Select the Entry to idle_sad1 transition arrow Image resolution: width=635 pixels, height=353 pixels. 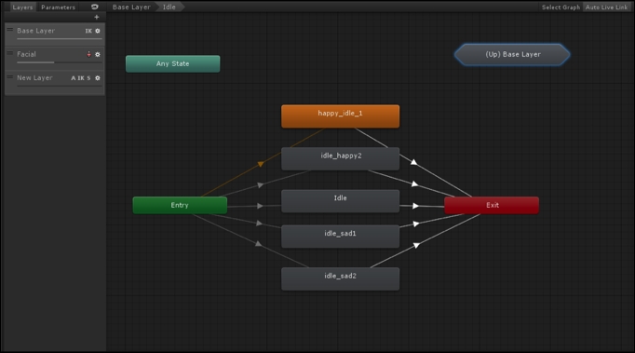(259, 223)
